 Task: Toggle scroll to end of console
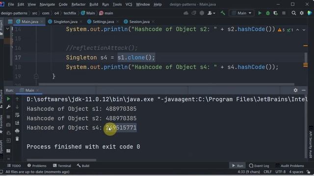pyautogui.click(x=17, y=123)
